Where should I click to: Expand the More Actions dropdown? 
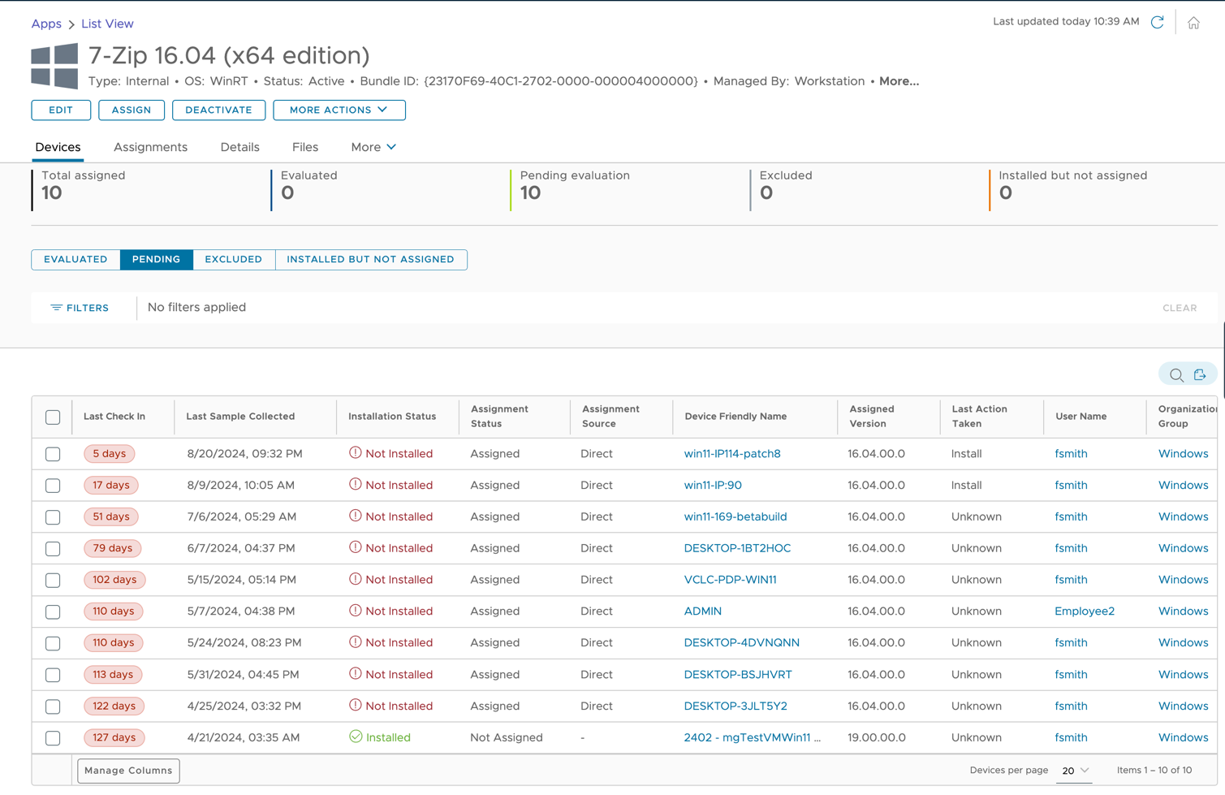click(339, 110)
